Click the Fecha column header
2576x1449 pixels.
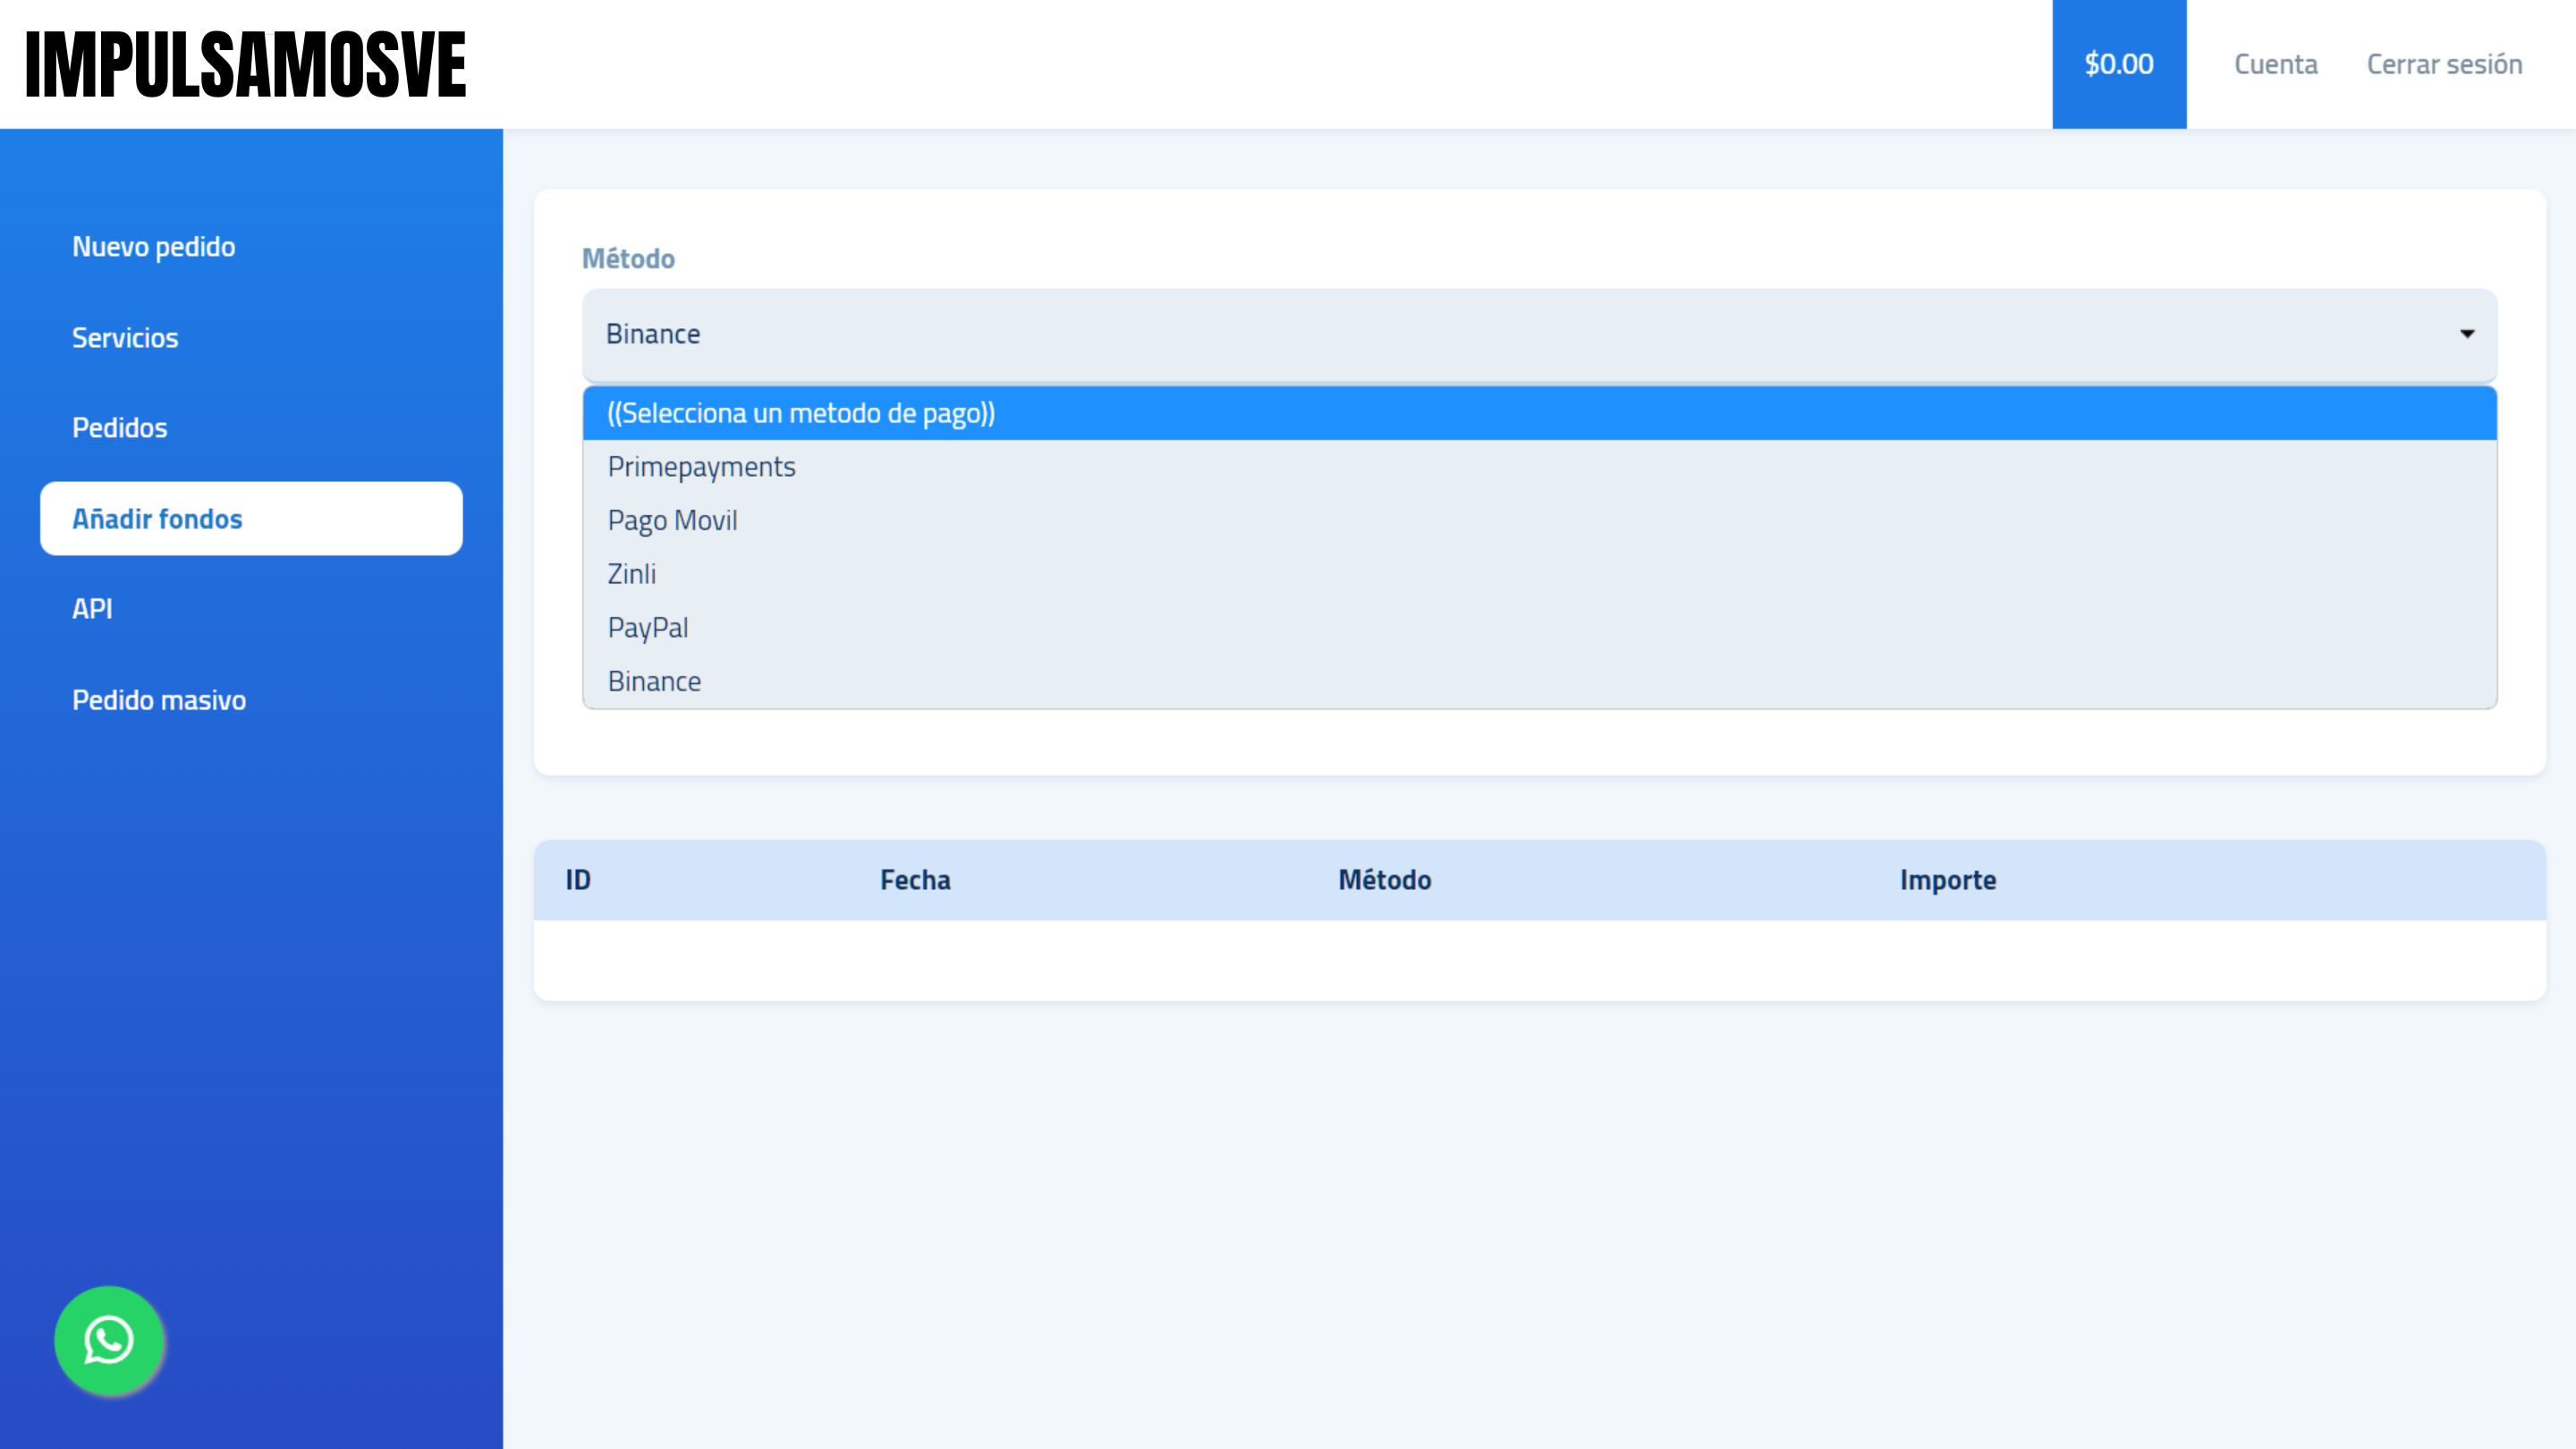click(x=915, y=880)
